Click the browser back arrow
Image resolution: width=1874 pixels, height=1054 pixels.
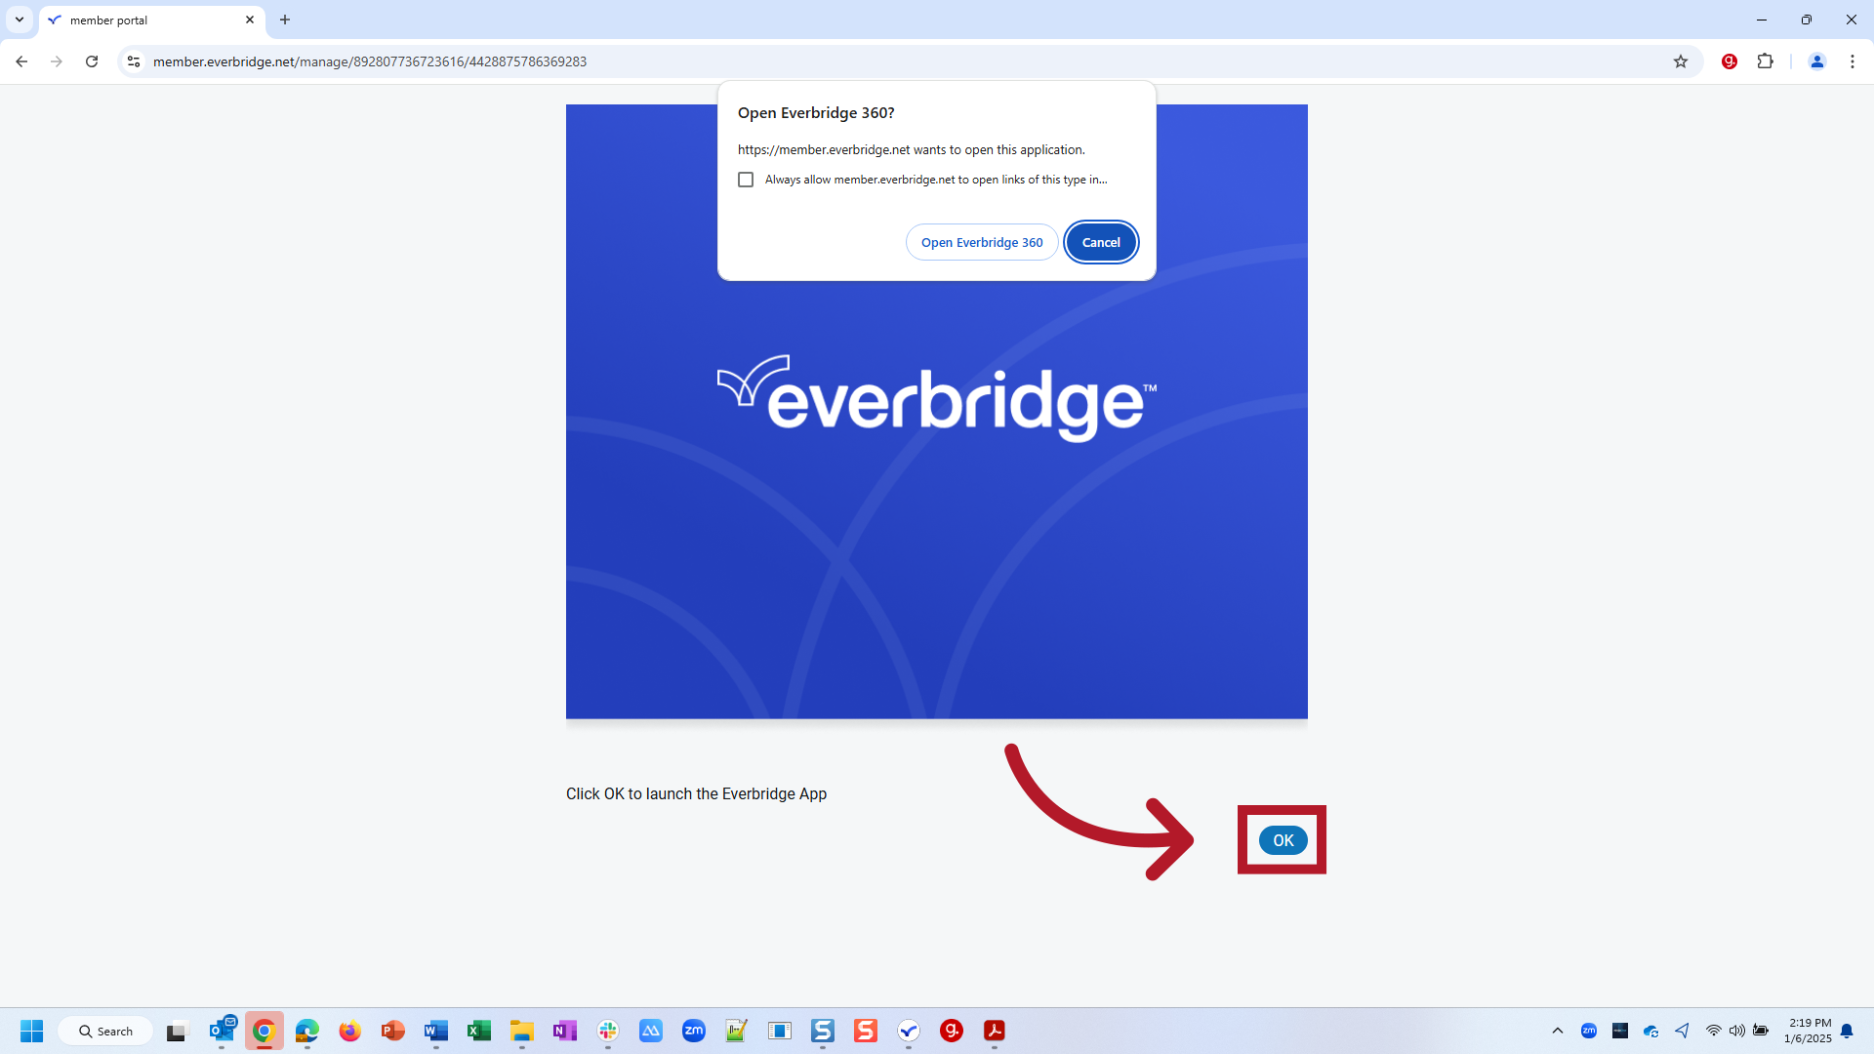[21, 61]
